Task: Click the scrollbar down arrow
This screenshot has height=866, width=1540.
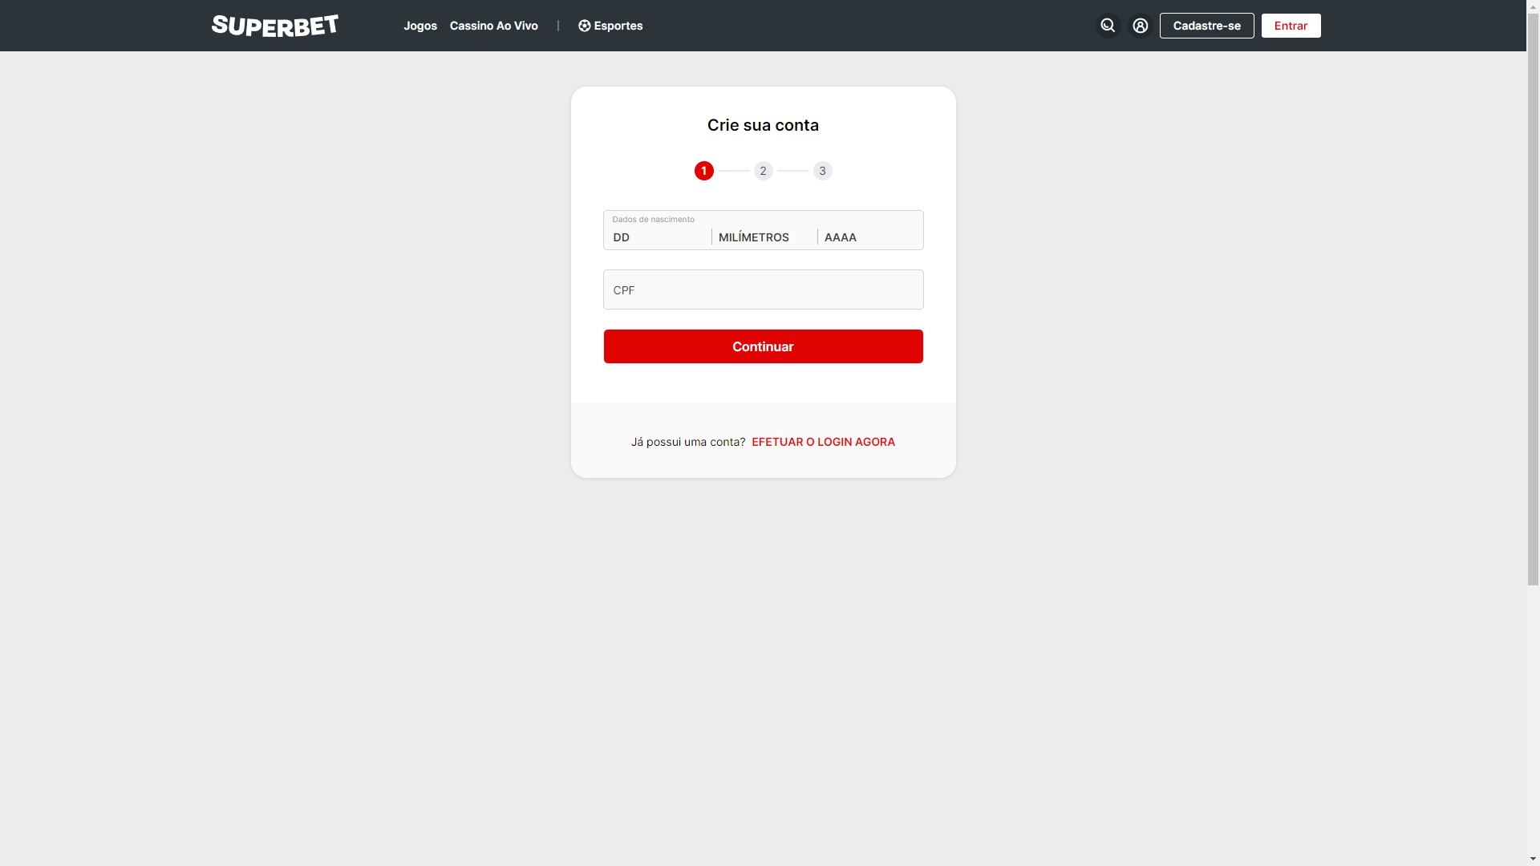Action: tap(1533, 860)
